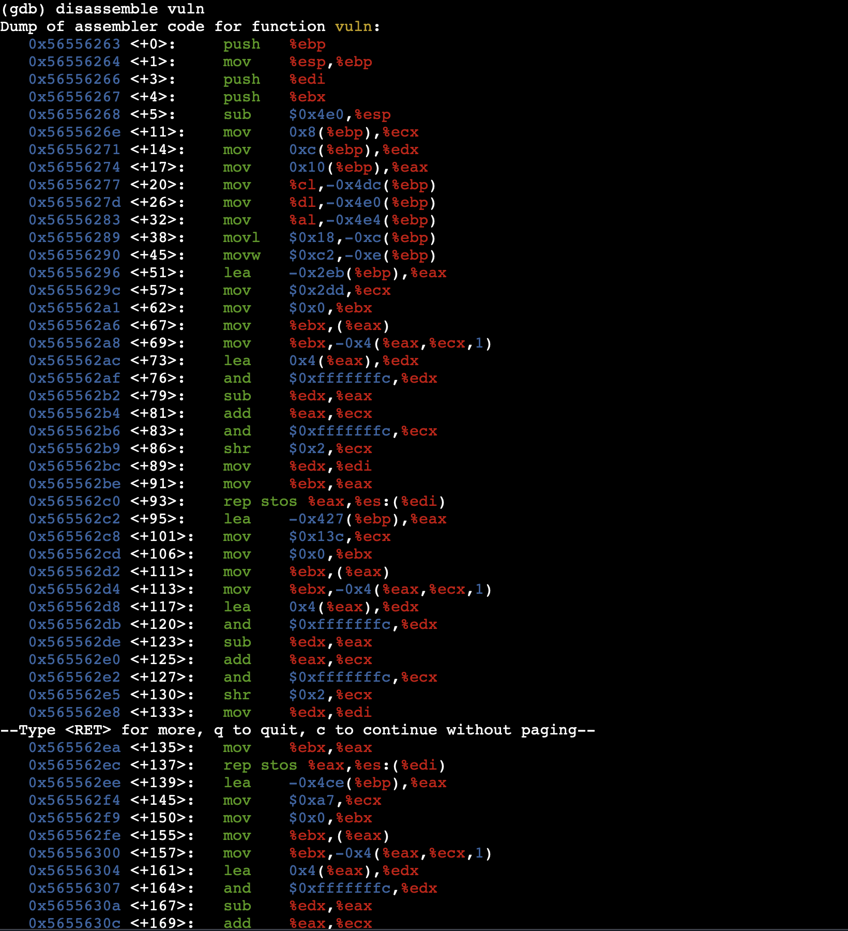Click the '$0x4e0' operand in sub instruction

point(316,114)
